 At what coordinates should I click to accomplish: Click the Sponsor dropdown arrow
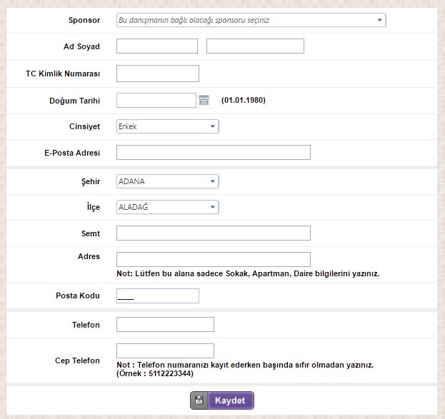(x=380, y=20)
